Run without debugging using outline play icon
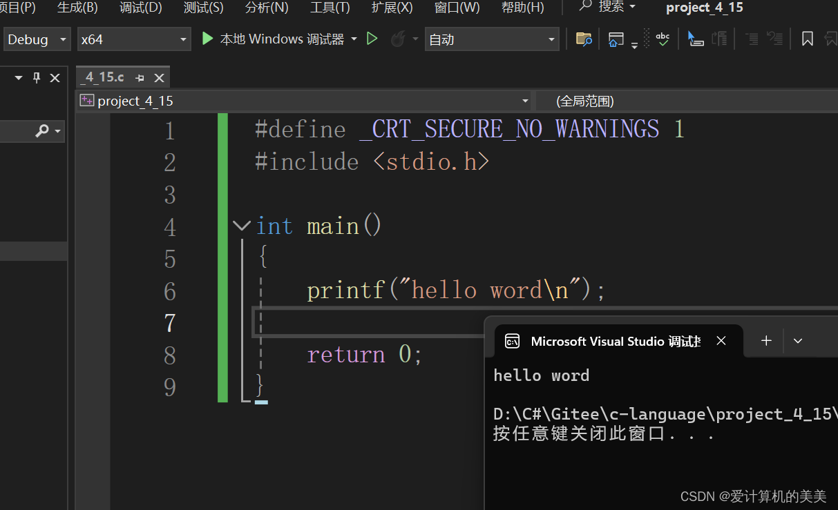This screenshot has width=838, height=510. [372, 39]
